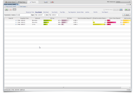Open snap id 14 link
This screenshot has width=135, height=95.
pyautogui.click(x=16, y=20)
